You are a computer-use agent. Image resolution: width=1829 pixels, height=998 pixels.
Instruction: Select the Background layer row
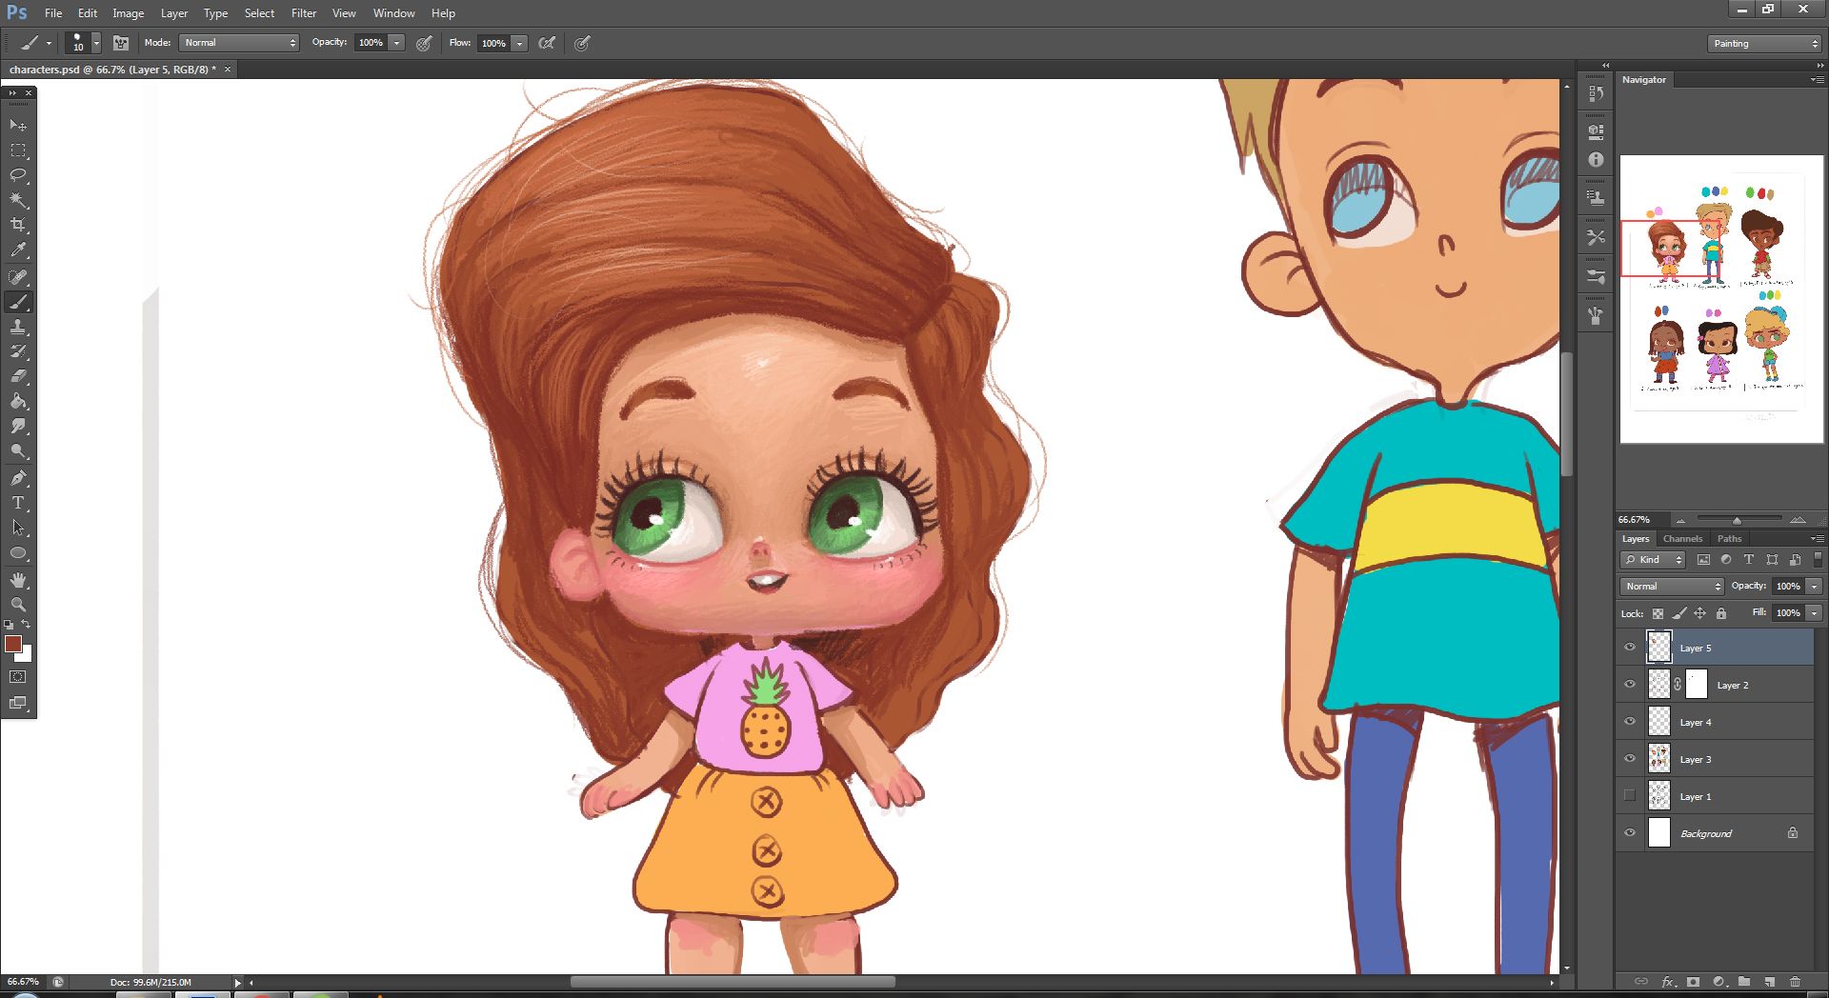click(x=1715, y=833)
